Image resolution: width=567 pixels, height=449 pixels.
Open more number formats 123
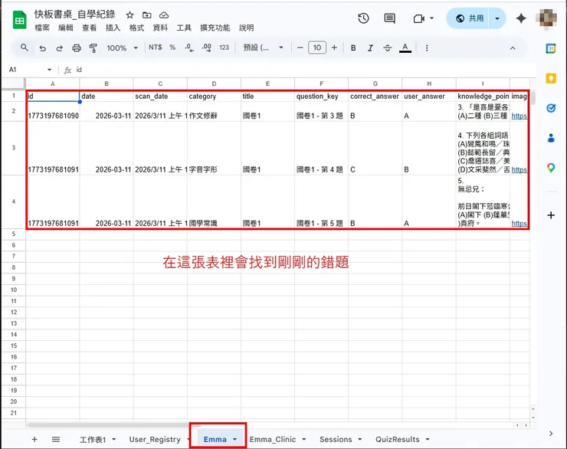pos(225,48)
